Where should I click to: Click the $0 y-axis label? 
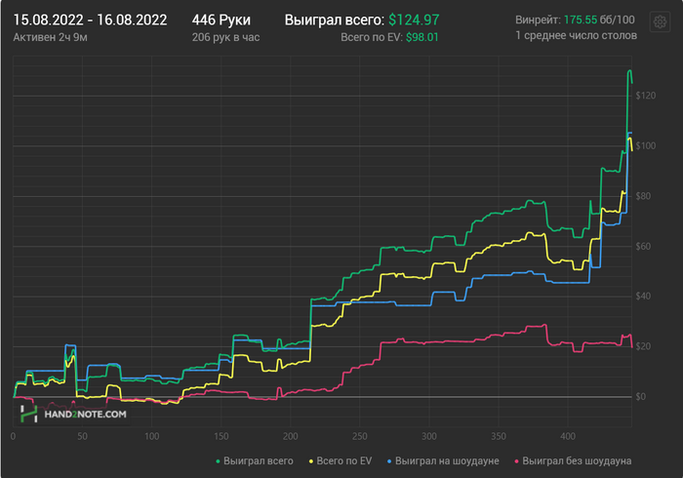coord(640,397)
